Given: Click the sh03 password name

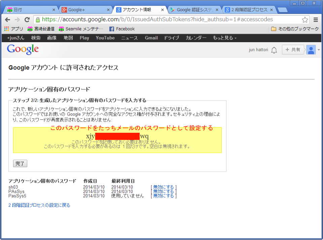Looking at the screenshot, I should (13, 187).
